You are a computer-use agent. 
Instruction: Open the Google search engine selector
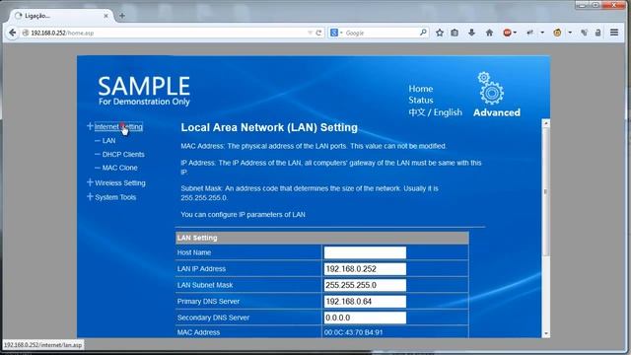pyautogui.click(x=336, y=33)
